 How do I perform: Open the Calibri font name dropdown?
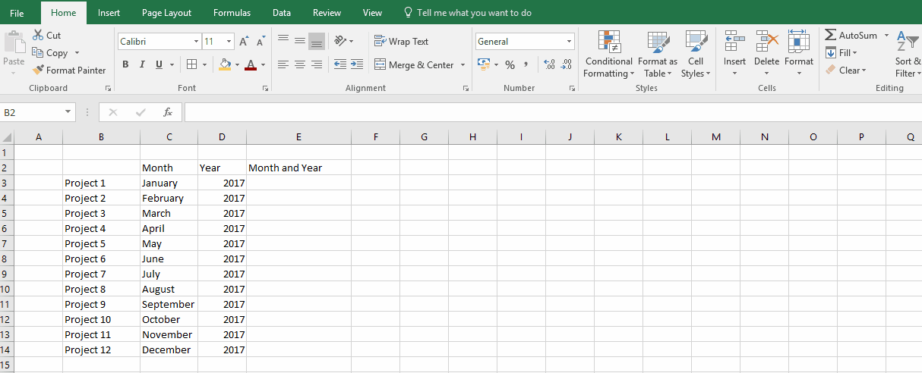[x=196, y=42]
